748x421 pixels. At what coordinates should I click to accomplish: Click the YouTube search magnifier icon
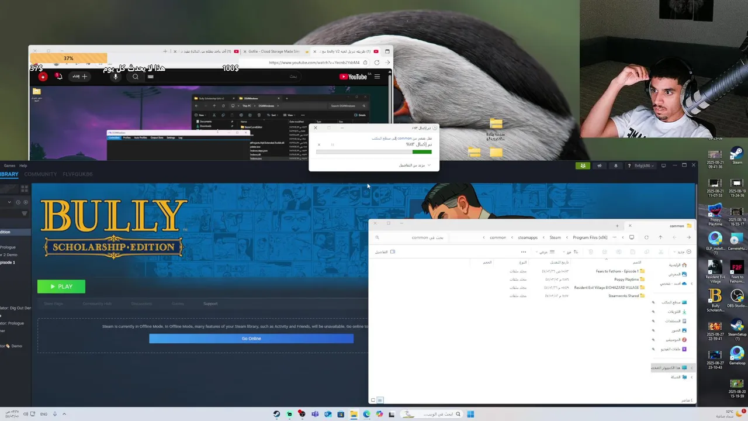tap(136, 77)
